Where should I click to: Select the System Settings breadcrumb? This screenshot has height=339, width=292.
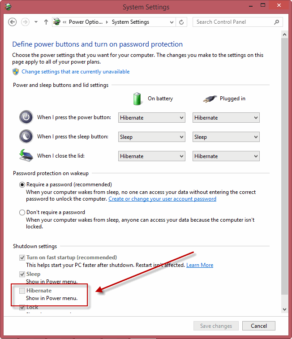pos(130,22)
